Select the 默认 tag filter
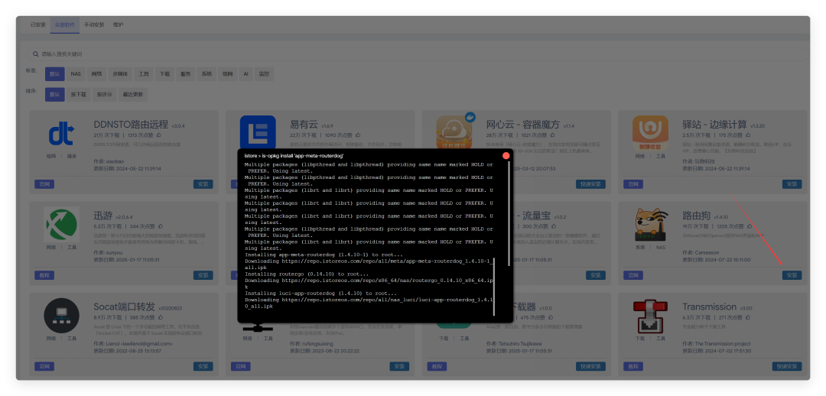 (55, 74)
